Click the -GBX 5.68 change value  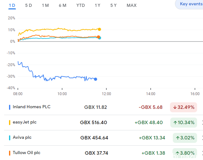click(x=150, y=107)
